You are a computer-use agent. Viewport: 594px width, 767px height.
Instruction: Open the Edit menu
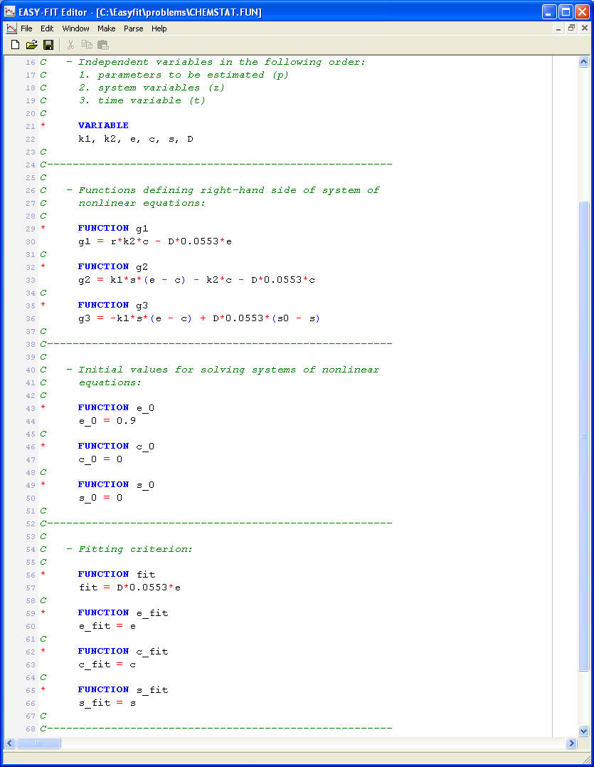[47, 28]
